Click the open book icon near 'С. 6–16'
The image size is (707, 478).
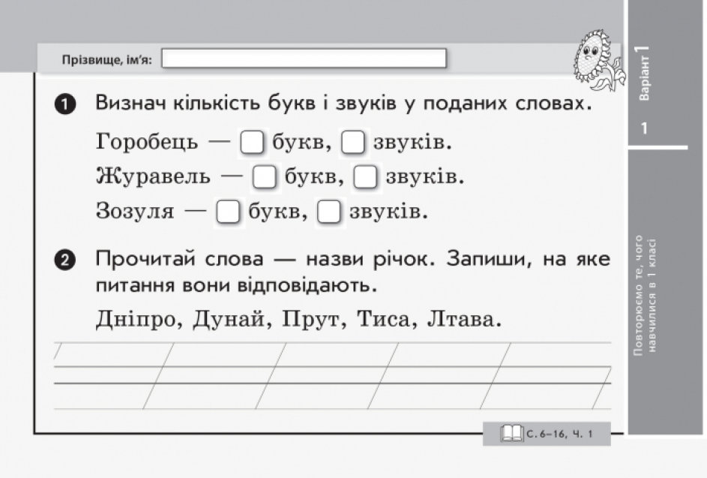pos(512,434)
